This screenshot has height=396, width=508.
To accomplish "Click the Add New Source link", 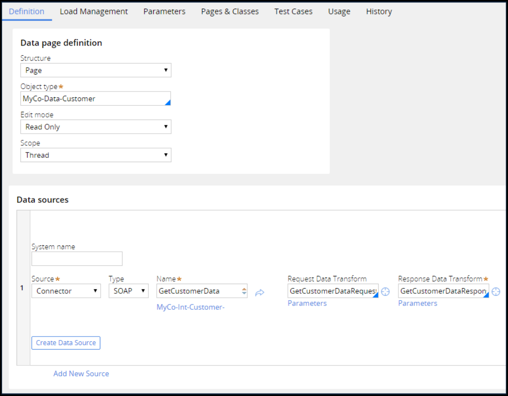I will pos(81,374).
